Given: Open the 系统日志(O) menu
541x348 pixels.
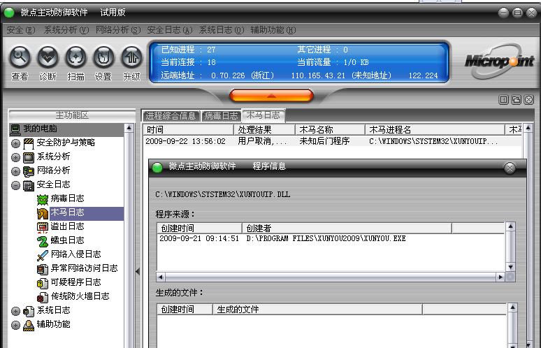Looking at the screenshot, I should [222, 30].
